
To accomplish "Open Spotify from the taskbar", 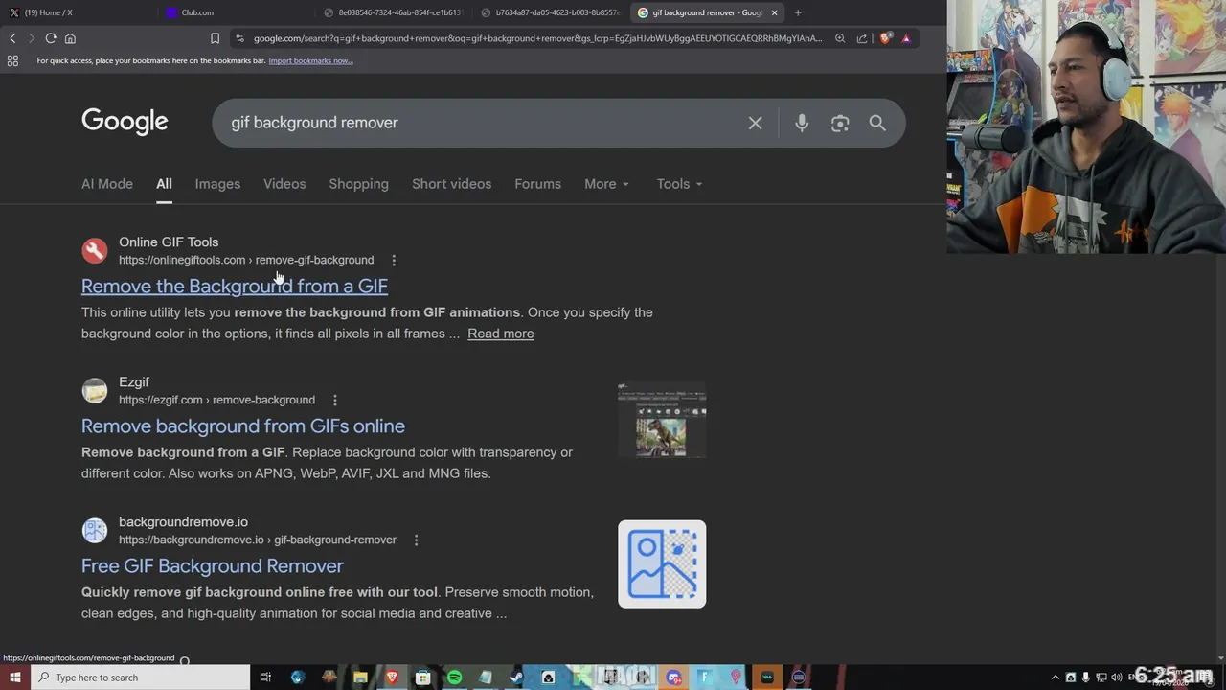I will click(454, 678).
